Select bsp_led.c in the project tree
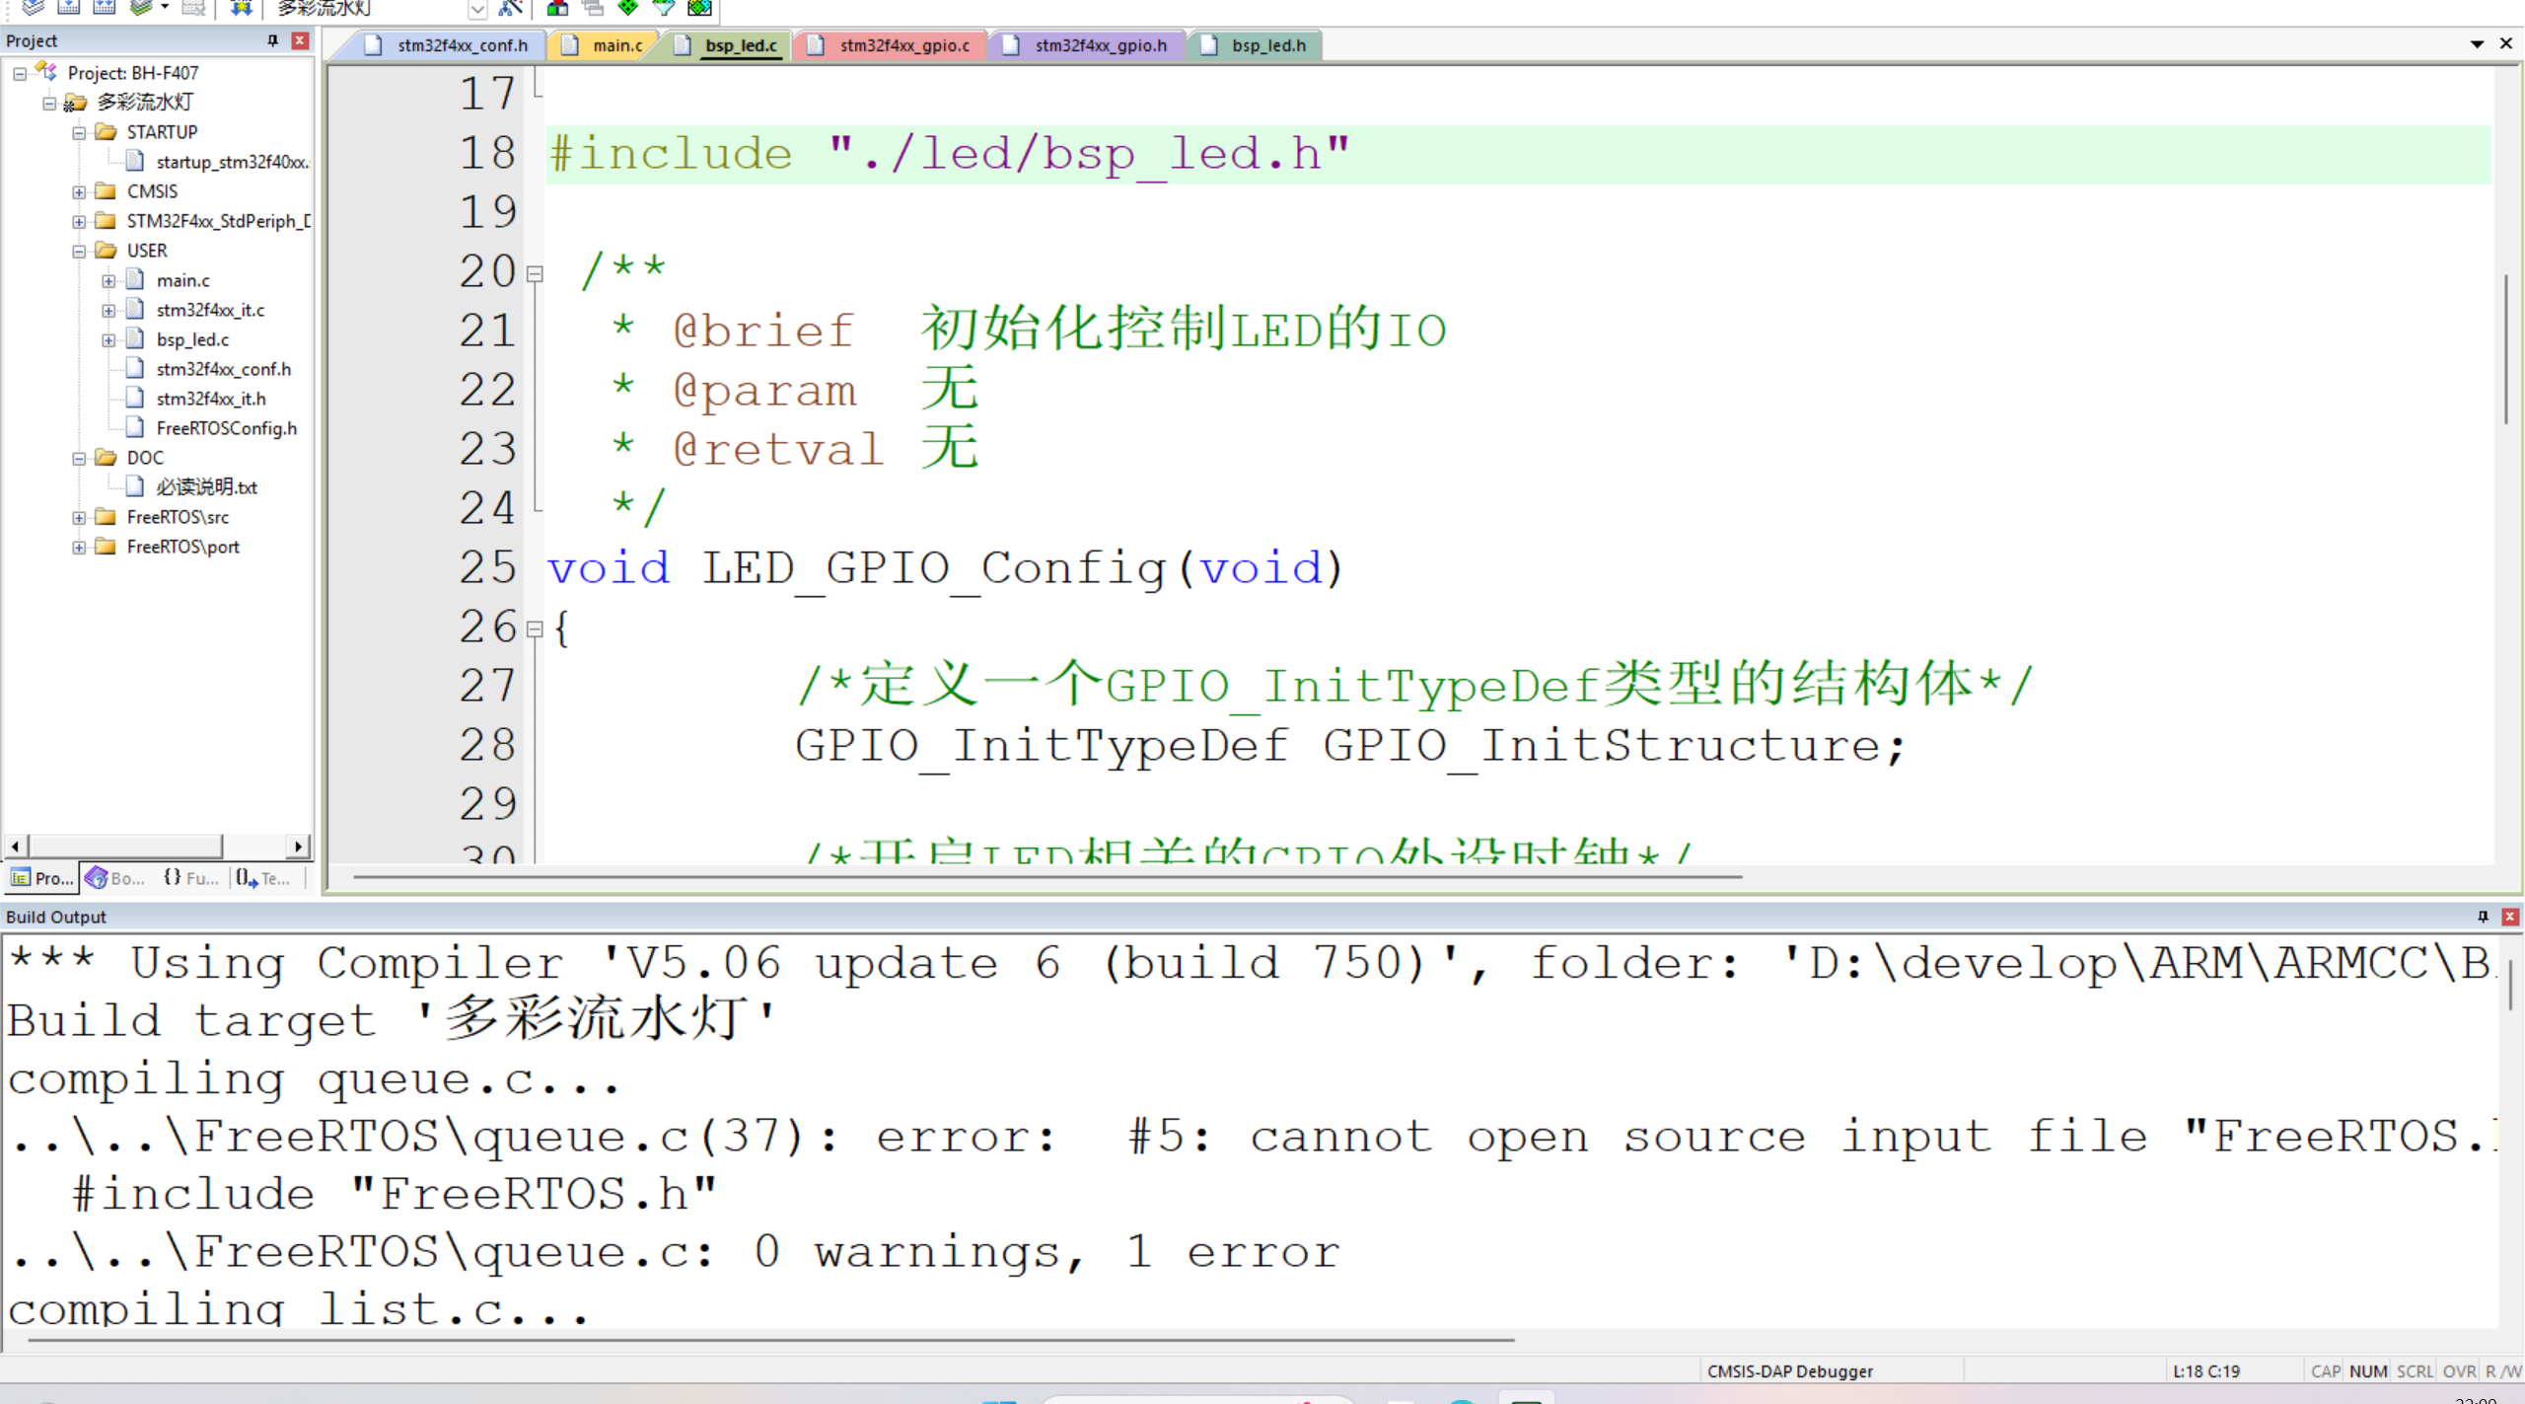 pyautogui.click(x=192, y=339)
